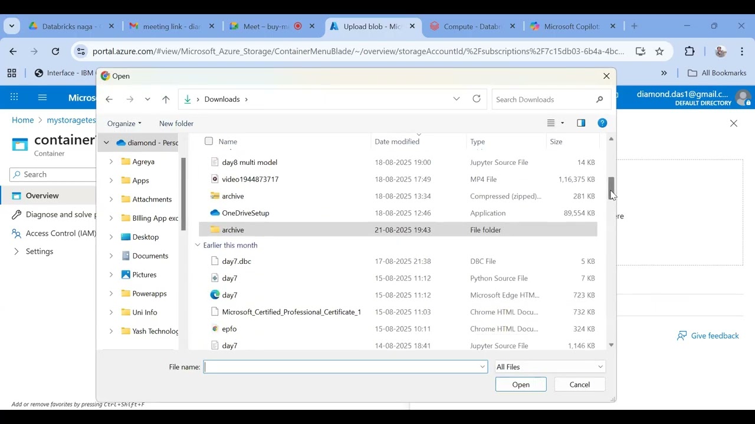Collapse the diamond - Personal tree node

tap(106, 143)
